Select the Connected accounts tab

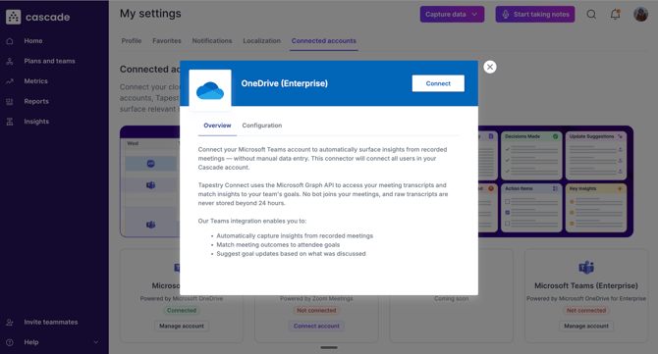point(323,41)
